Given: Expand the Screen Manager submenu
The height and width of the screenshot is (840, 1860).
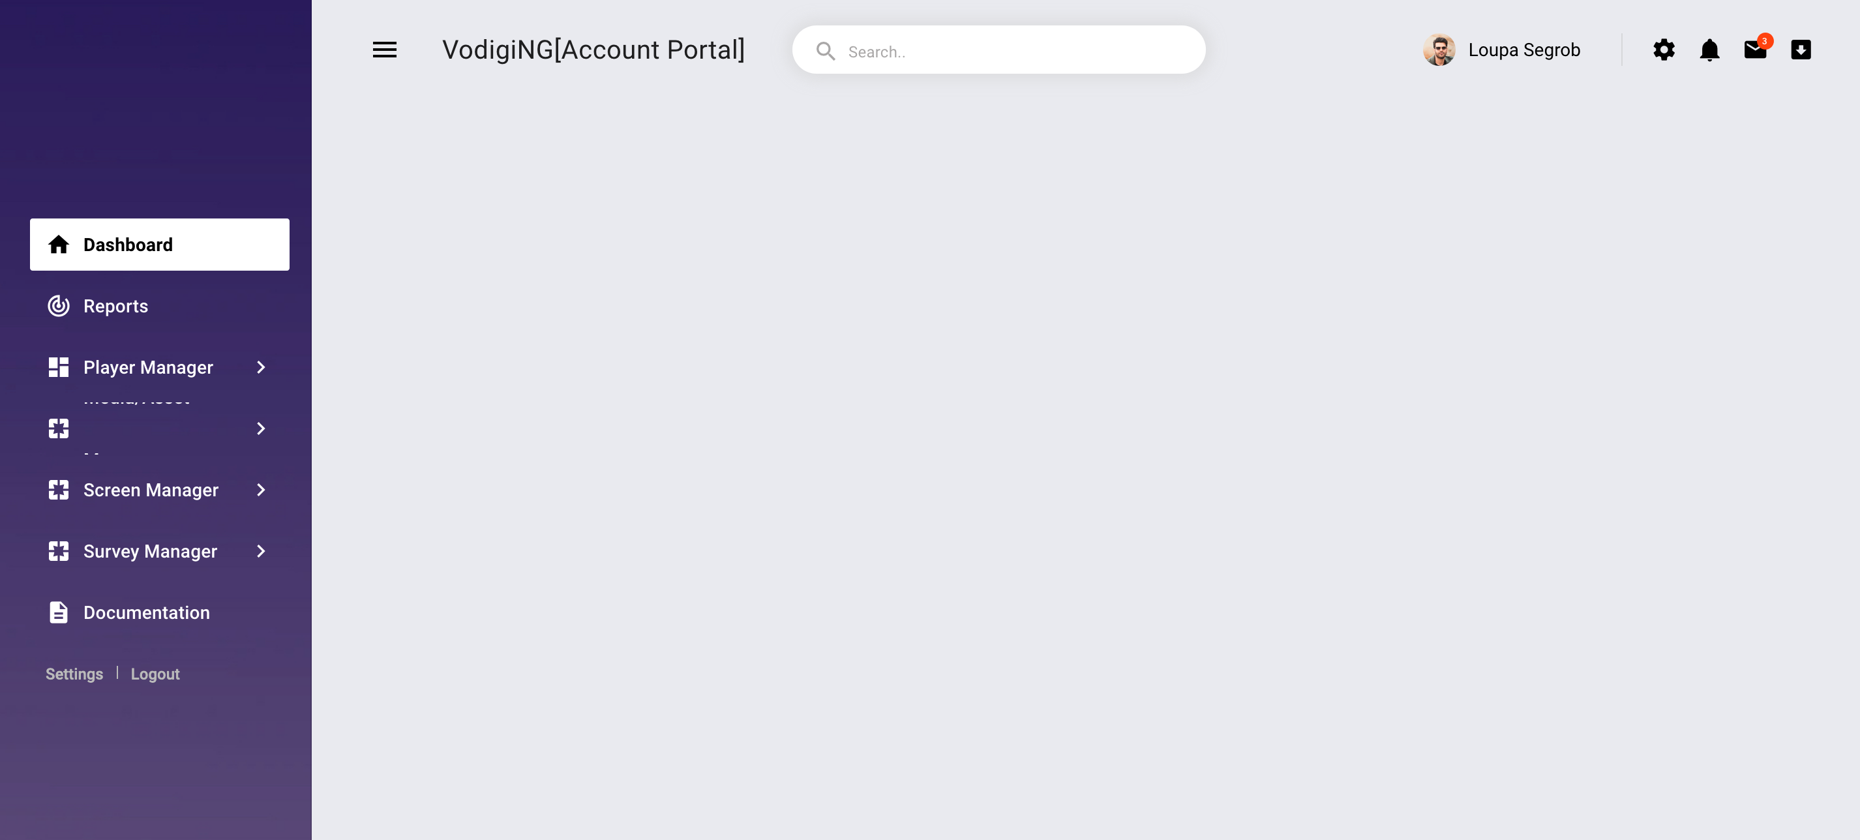Looking at the screenshot, I should pos(260,490).
